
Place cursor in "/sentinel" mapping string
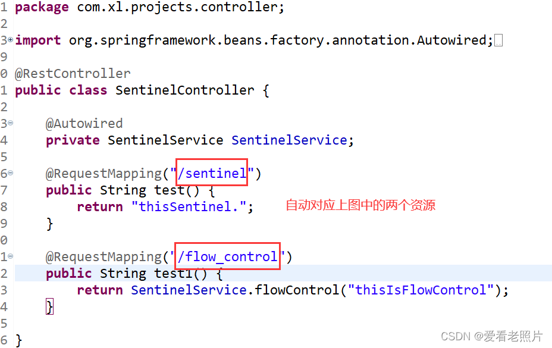[212, 173]
